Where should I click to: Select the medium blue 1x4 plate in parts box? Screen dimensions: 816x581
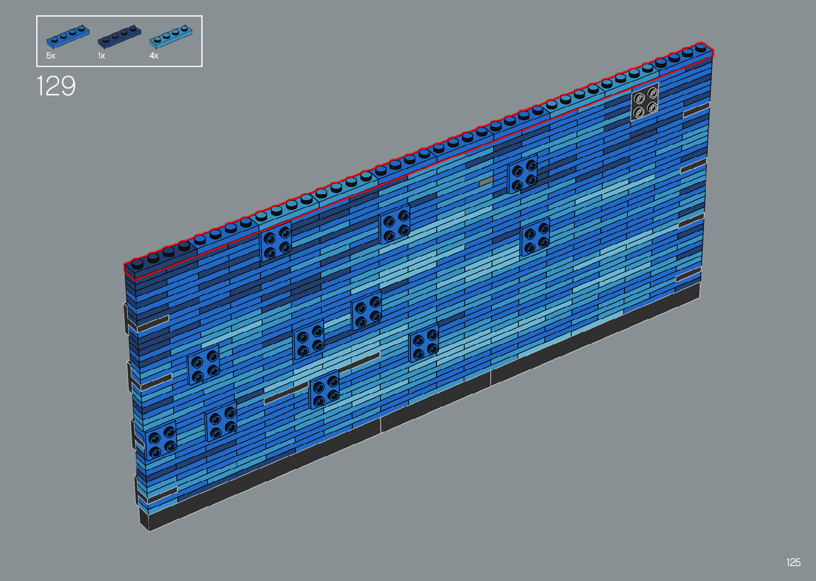coord(68,35)
